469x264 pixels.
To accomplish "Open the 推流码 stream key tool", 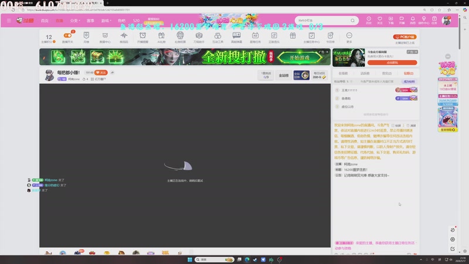I will pyautogui.click(x=124, y=38).
